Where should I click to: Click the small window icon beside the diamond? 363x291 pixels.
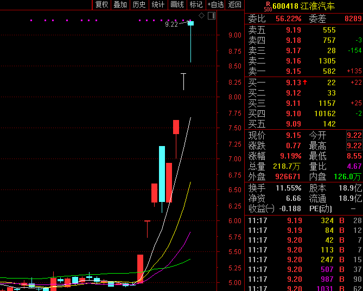click(211, 16)
